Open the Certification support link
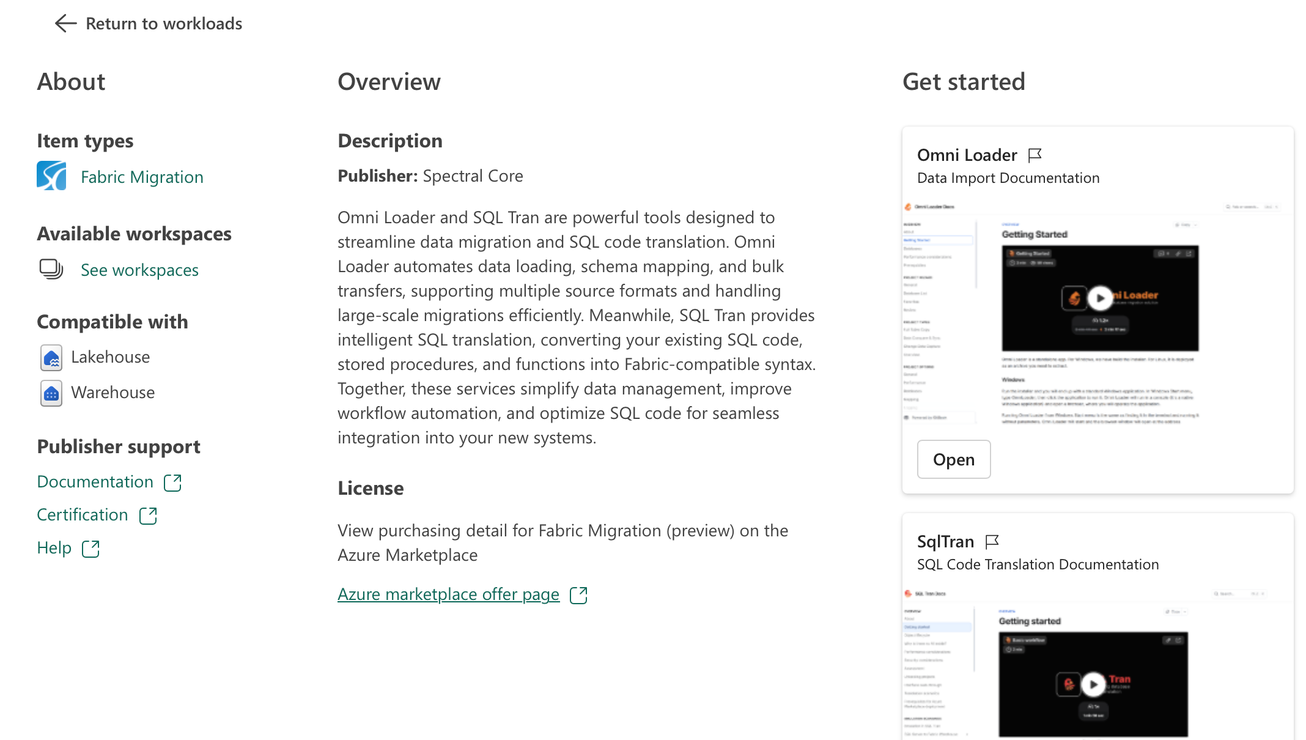 [83, 515]
